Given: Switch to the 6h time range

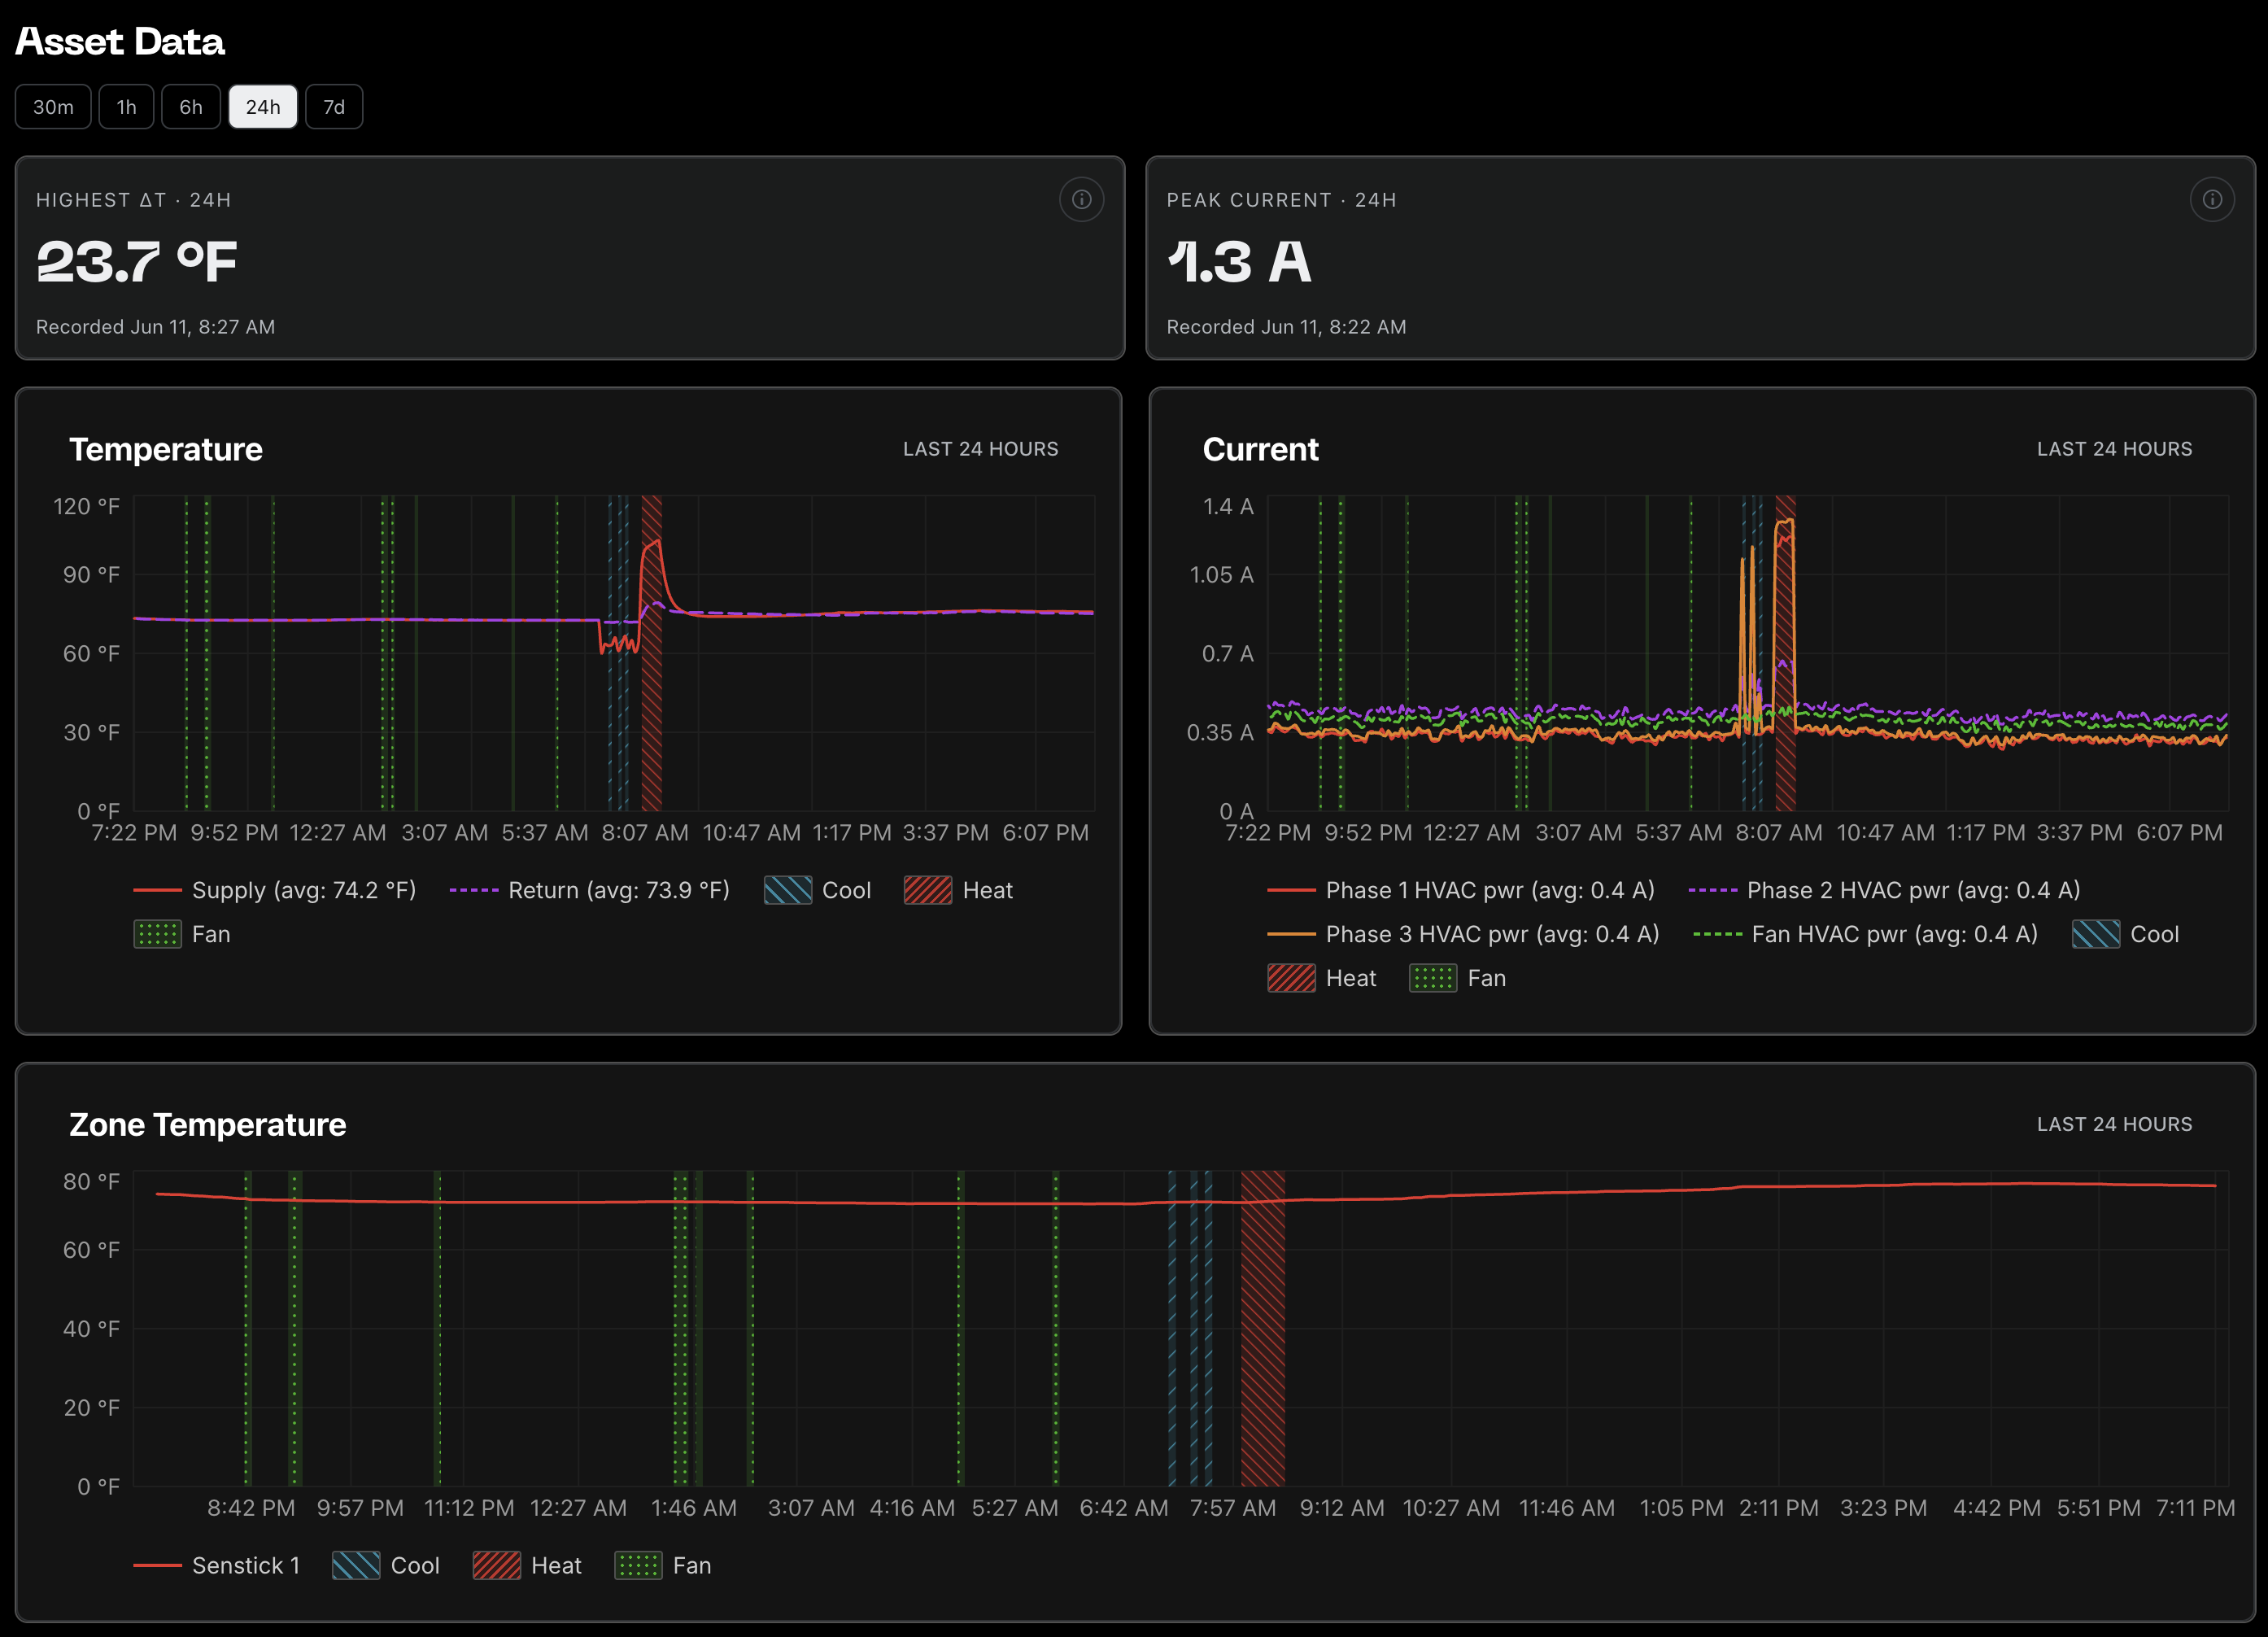Looking at the screenshot, I should [x=191, y=107].
